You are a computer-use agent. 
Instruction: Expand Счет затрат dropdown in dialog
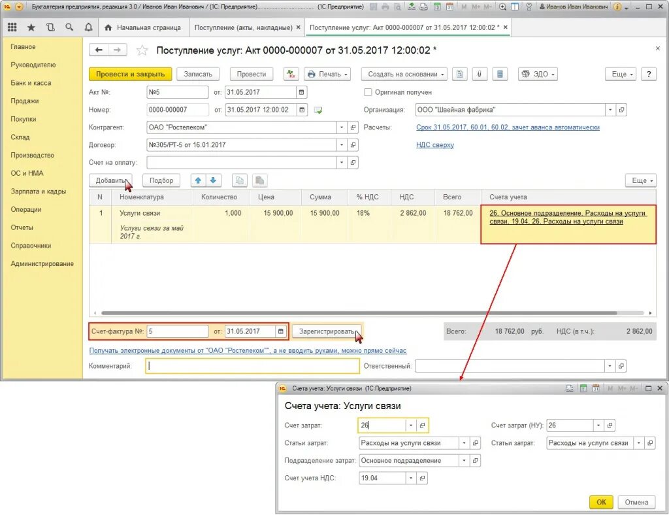[x=411, y=425]
